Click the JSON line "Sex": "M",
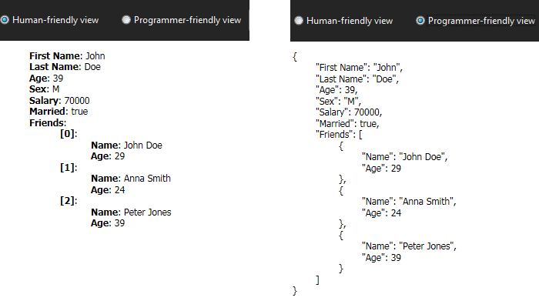 tap(338, 101)
